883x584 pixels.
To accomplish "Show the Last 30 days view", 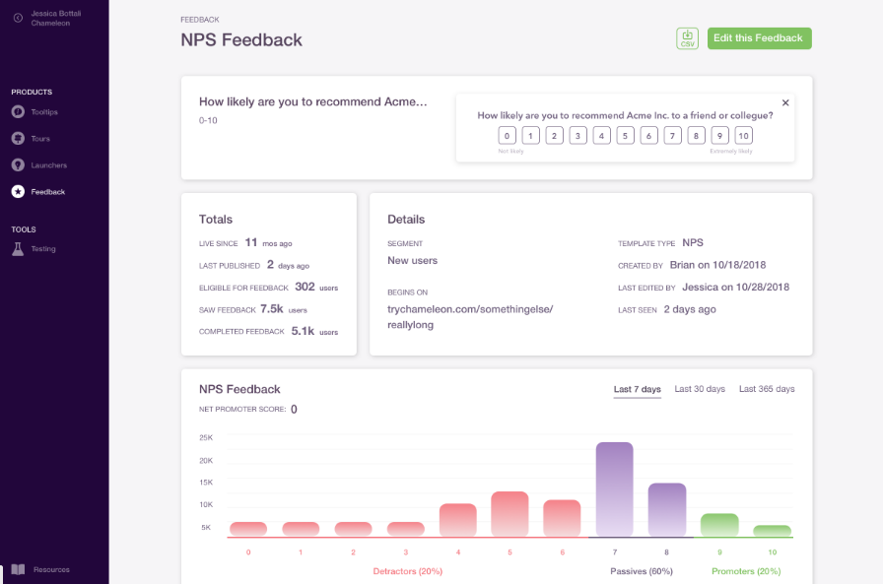I will (x=700, y=389).
